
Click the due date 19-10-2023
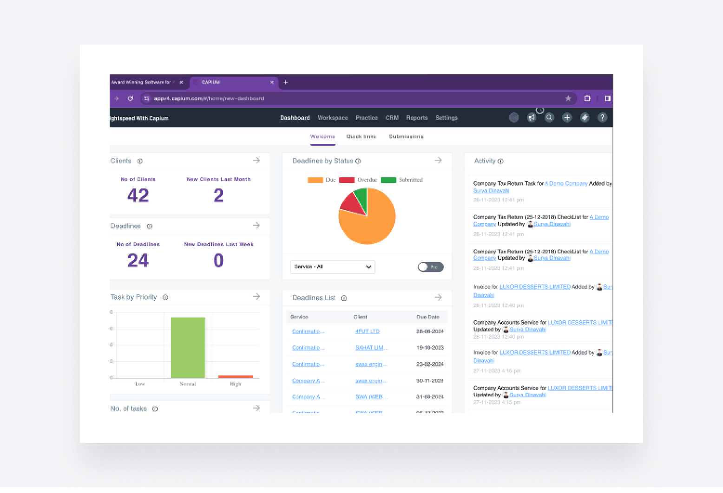point(430,348)
